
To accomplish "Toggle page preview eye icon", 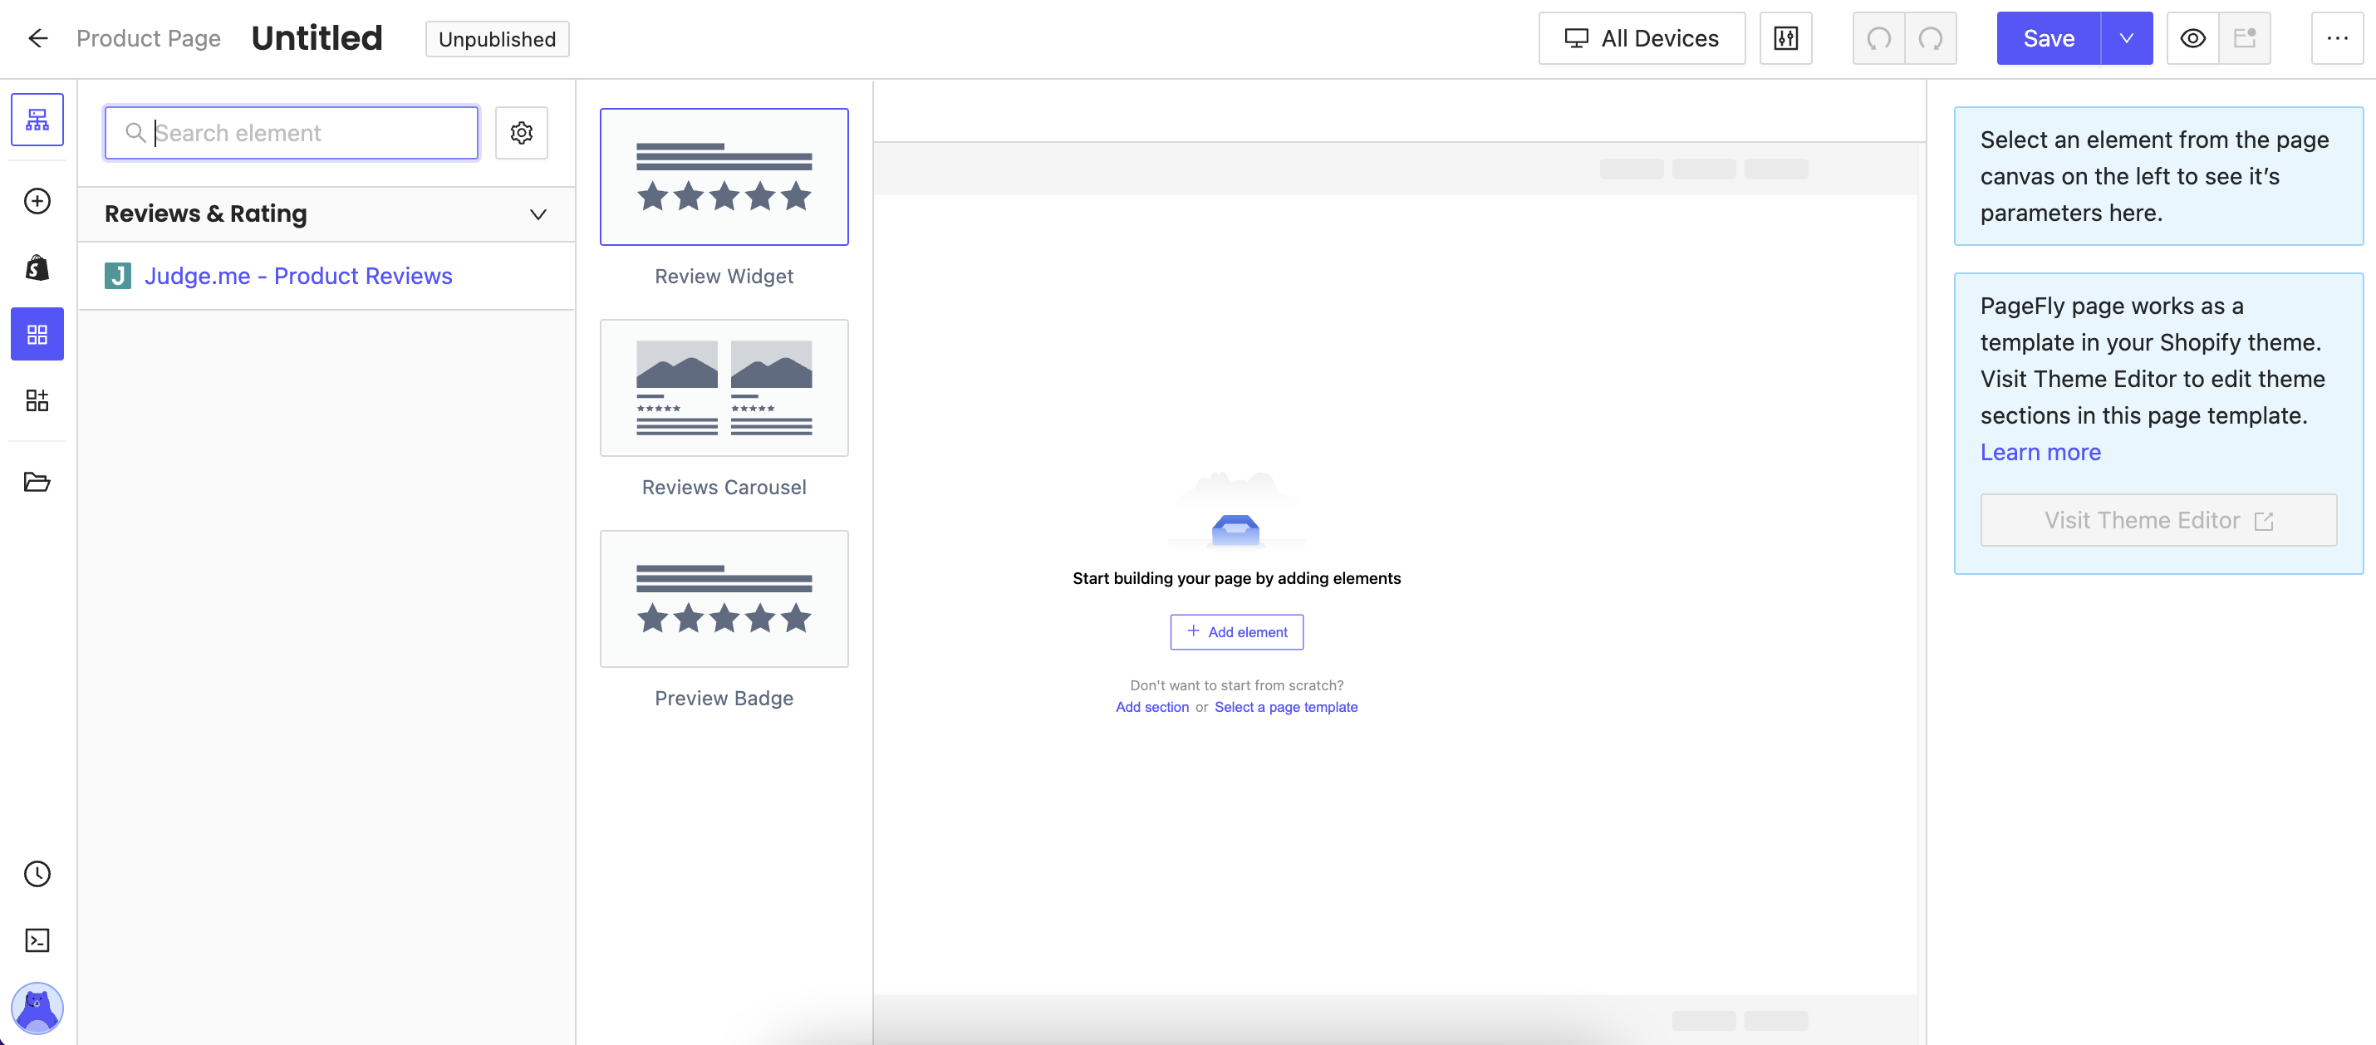I will (x=2192, y=39).
